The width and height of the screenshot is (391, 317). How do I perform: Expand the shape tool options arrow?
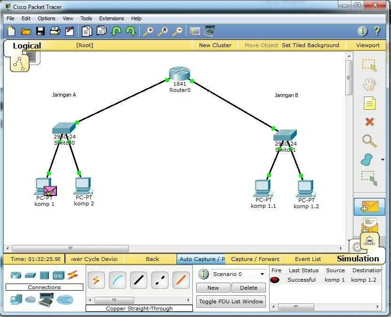[x=383, y=160]
